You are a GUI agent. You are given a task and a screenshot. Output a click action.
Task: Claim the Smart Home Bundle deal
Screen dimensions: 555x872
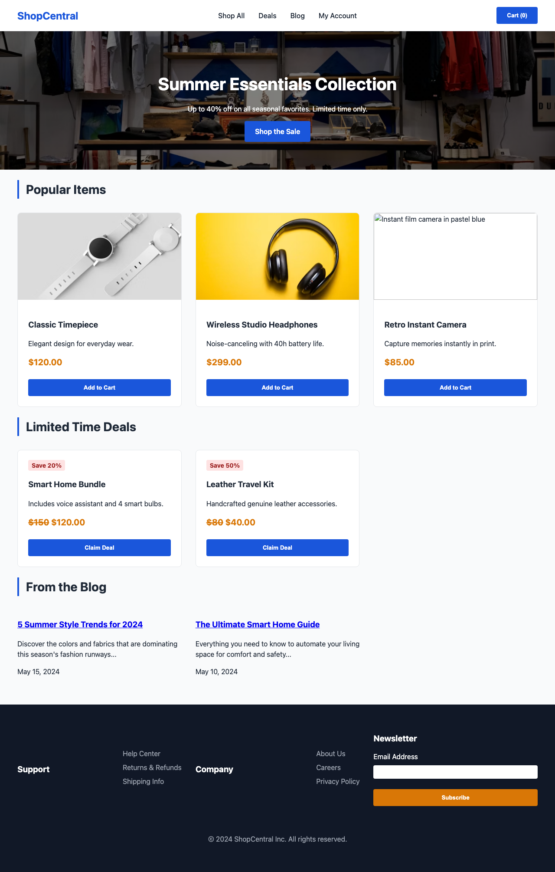click(99, 547)
